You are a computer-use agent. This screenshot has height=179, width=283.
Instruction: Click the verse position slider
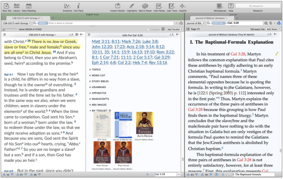[x=9, y=29]
